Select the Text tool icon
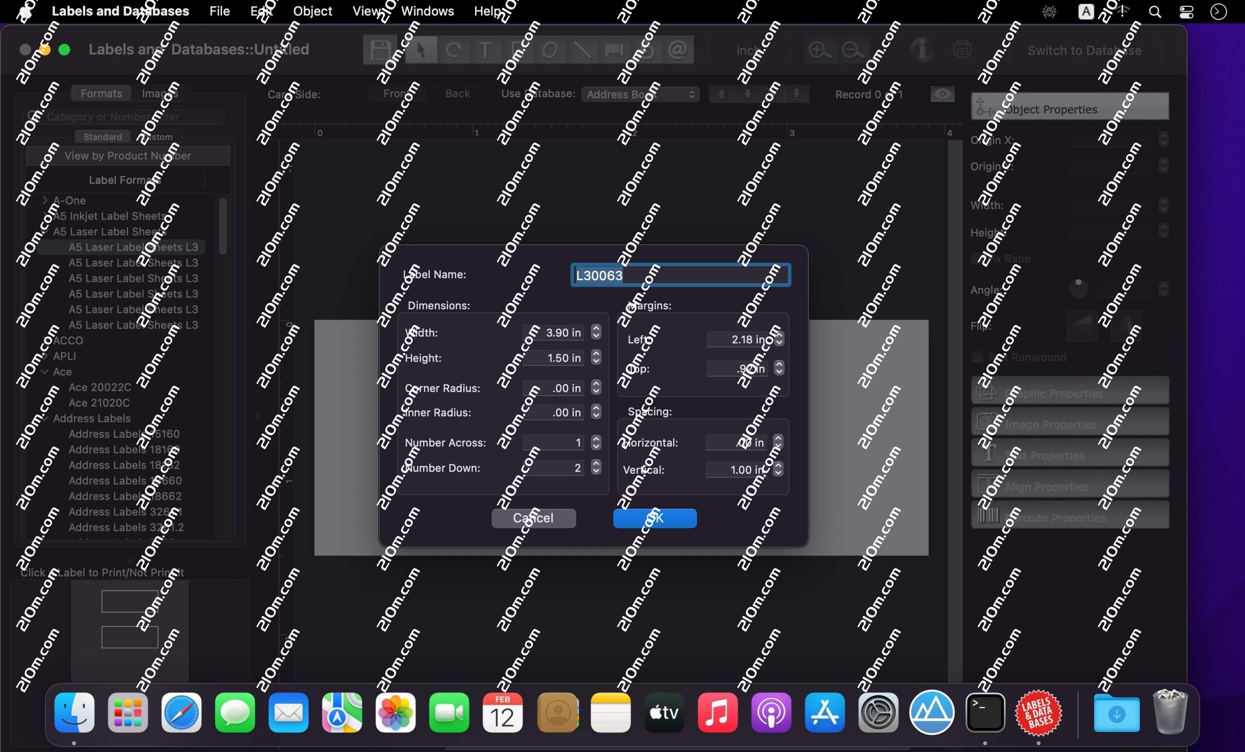The width and height of the screenshot is (1245, 752). [485, 50]
